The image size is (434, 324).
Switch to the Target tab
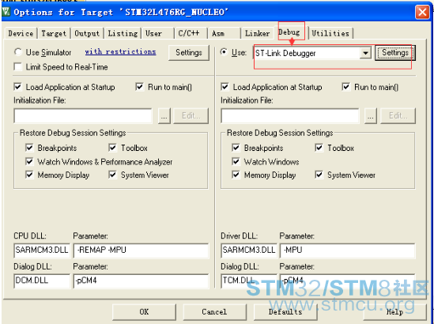[54, 33]
